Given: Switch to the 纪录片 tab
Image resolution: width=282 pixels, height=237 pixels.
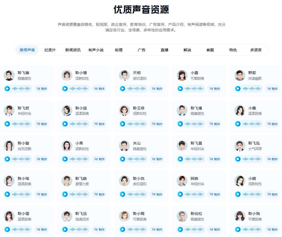Looking at the screenshot, I should tap(50, 49).
